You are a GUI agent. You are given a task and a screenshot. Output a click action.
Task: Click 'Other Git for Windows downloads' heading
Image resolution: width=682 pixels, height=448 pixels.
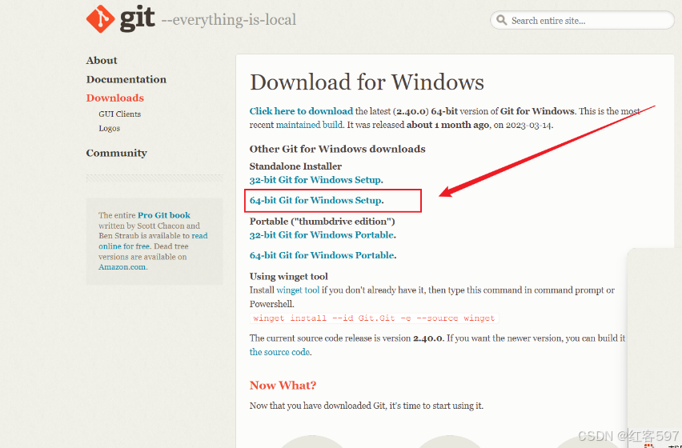(x=338, y=149)
